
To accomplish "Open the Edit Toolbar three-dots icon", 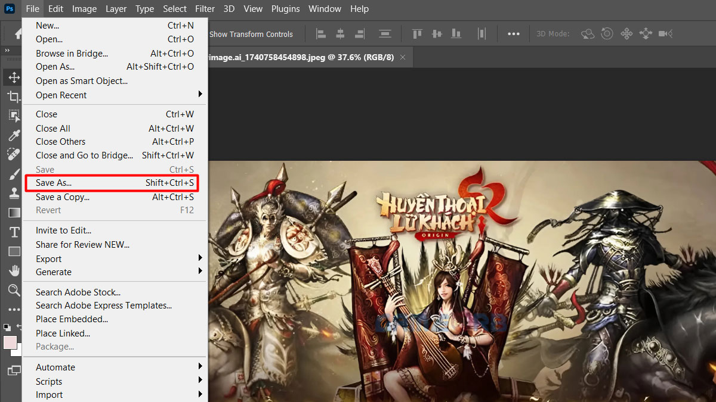I will click(x=14, y=309).
